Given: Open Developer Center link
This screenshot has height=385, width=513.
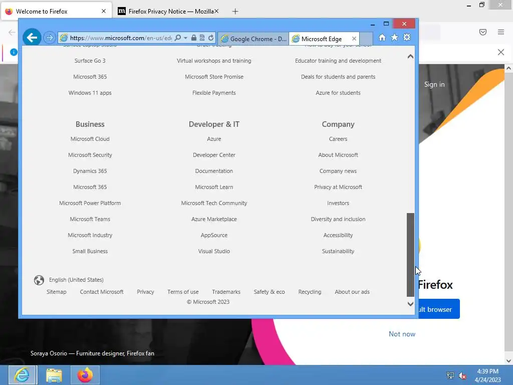Looking at the screenshot, I should [214, 155].
